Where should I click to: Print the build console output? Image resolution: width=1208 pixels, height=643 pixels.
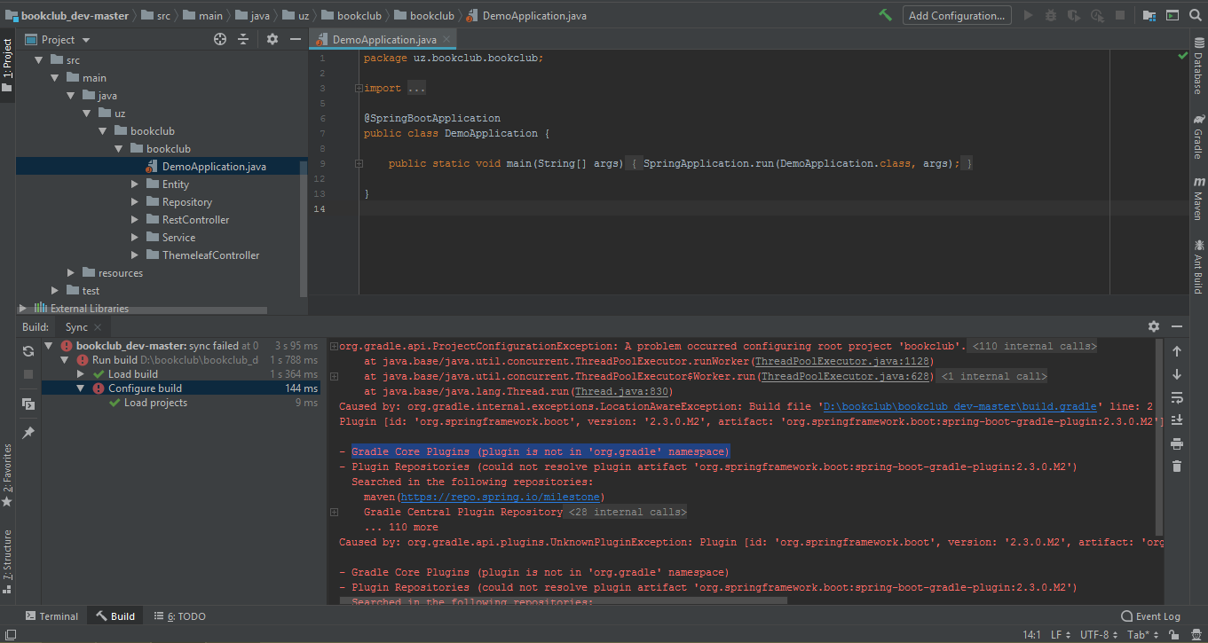pos(1177,443)
